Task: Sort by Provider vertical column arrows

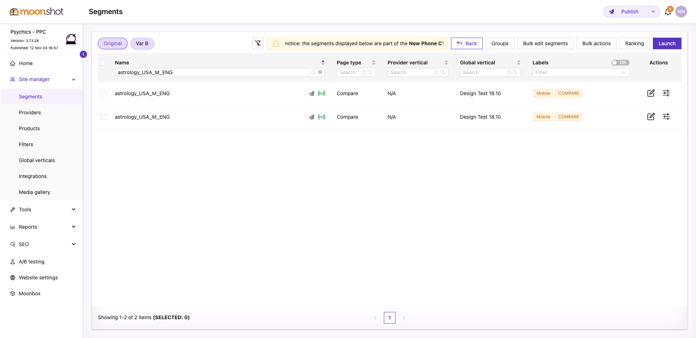Action: [x=446, y=63]
